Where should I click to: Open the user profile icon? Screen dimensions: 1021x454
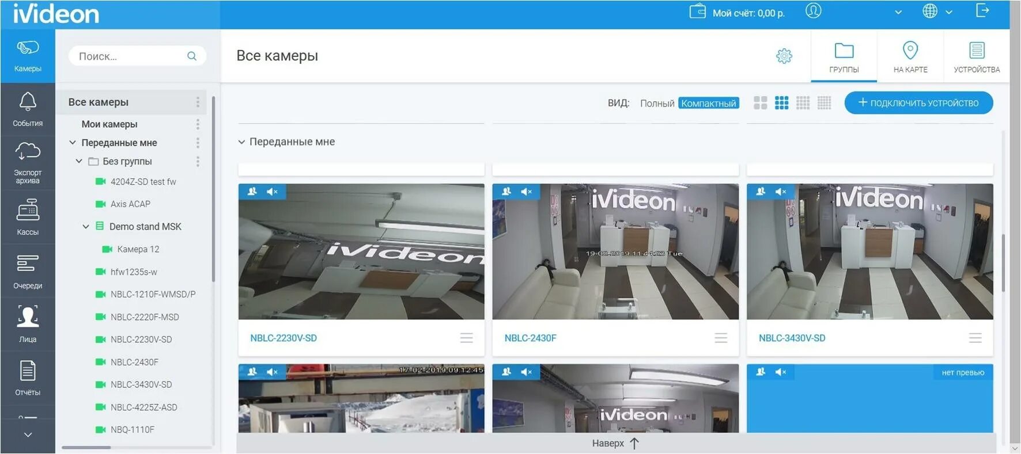click(813, 11)
